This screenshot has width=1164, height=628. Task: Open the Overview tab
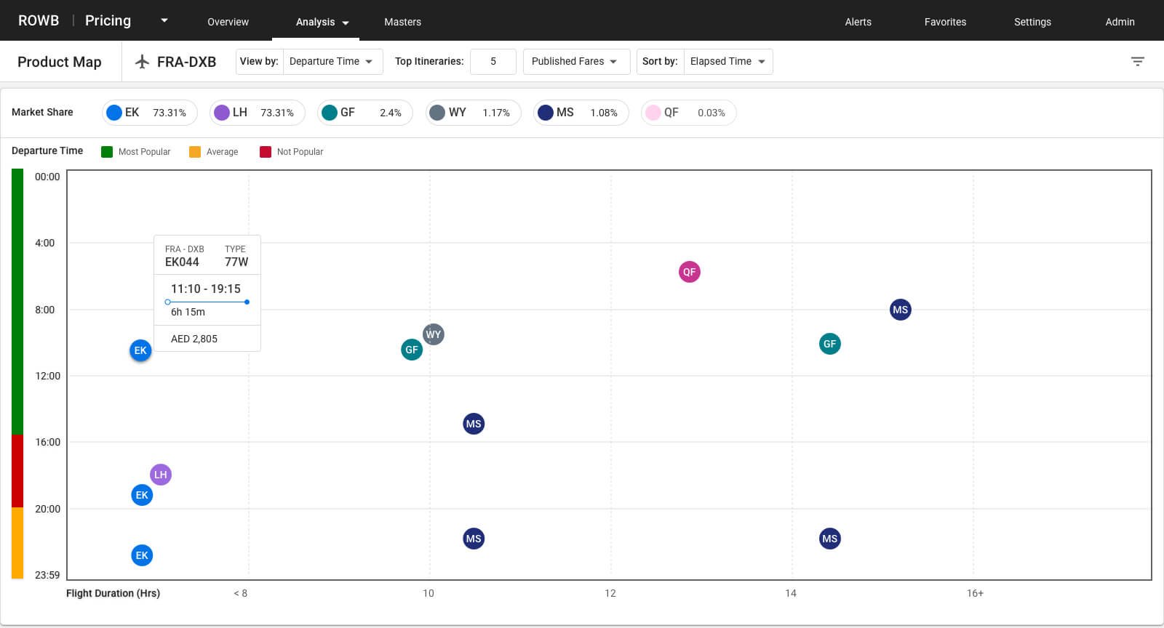click(228, 22)
